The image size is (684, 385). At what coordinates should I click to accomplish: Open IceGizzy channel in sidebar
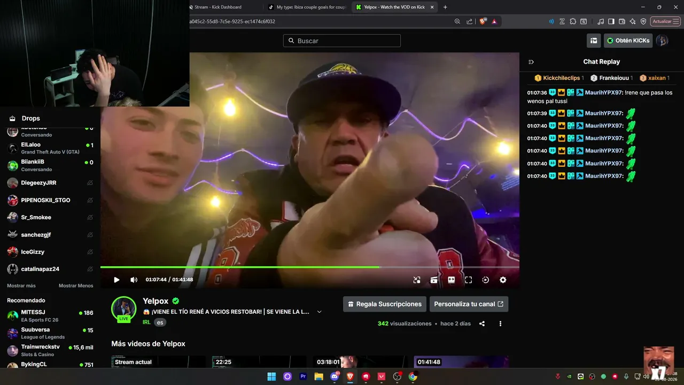click(50, 251)
